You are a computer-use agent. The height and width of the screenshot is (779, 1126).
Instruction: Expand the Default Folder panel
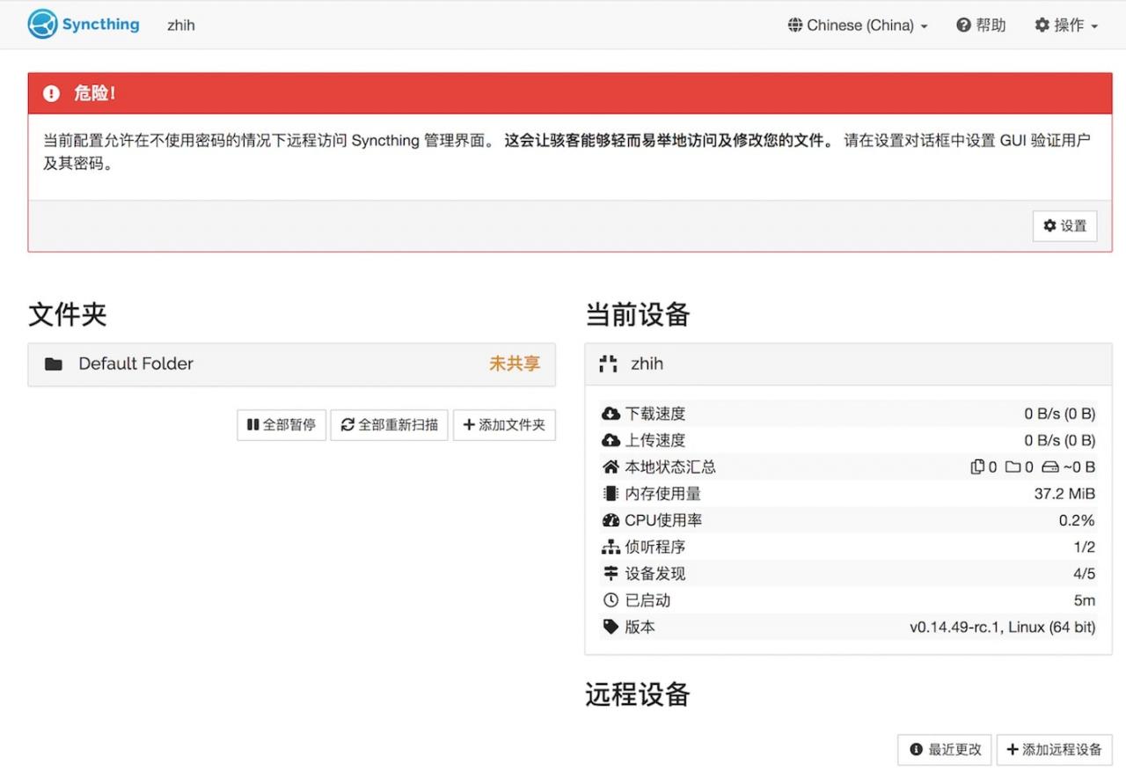(291, 364)
